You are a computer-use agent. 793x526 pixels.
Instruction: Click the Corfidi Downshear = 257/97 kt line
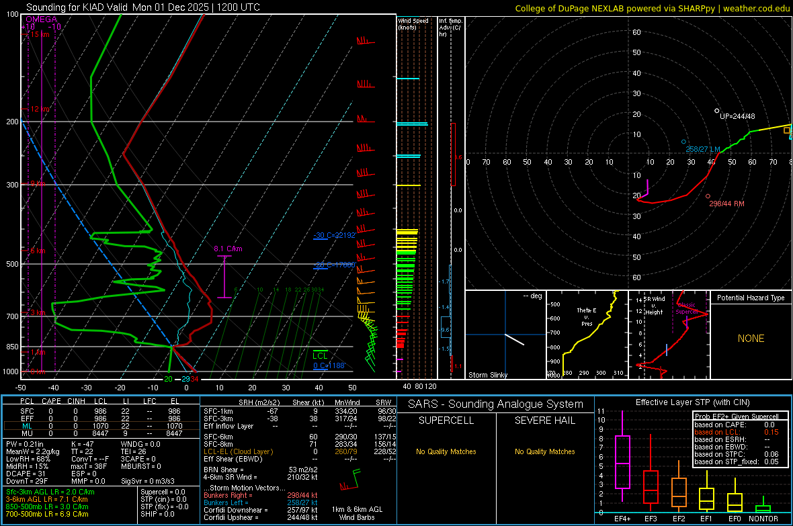click(x=261, y=510)
